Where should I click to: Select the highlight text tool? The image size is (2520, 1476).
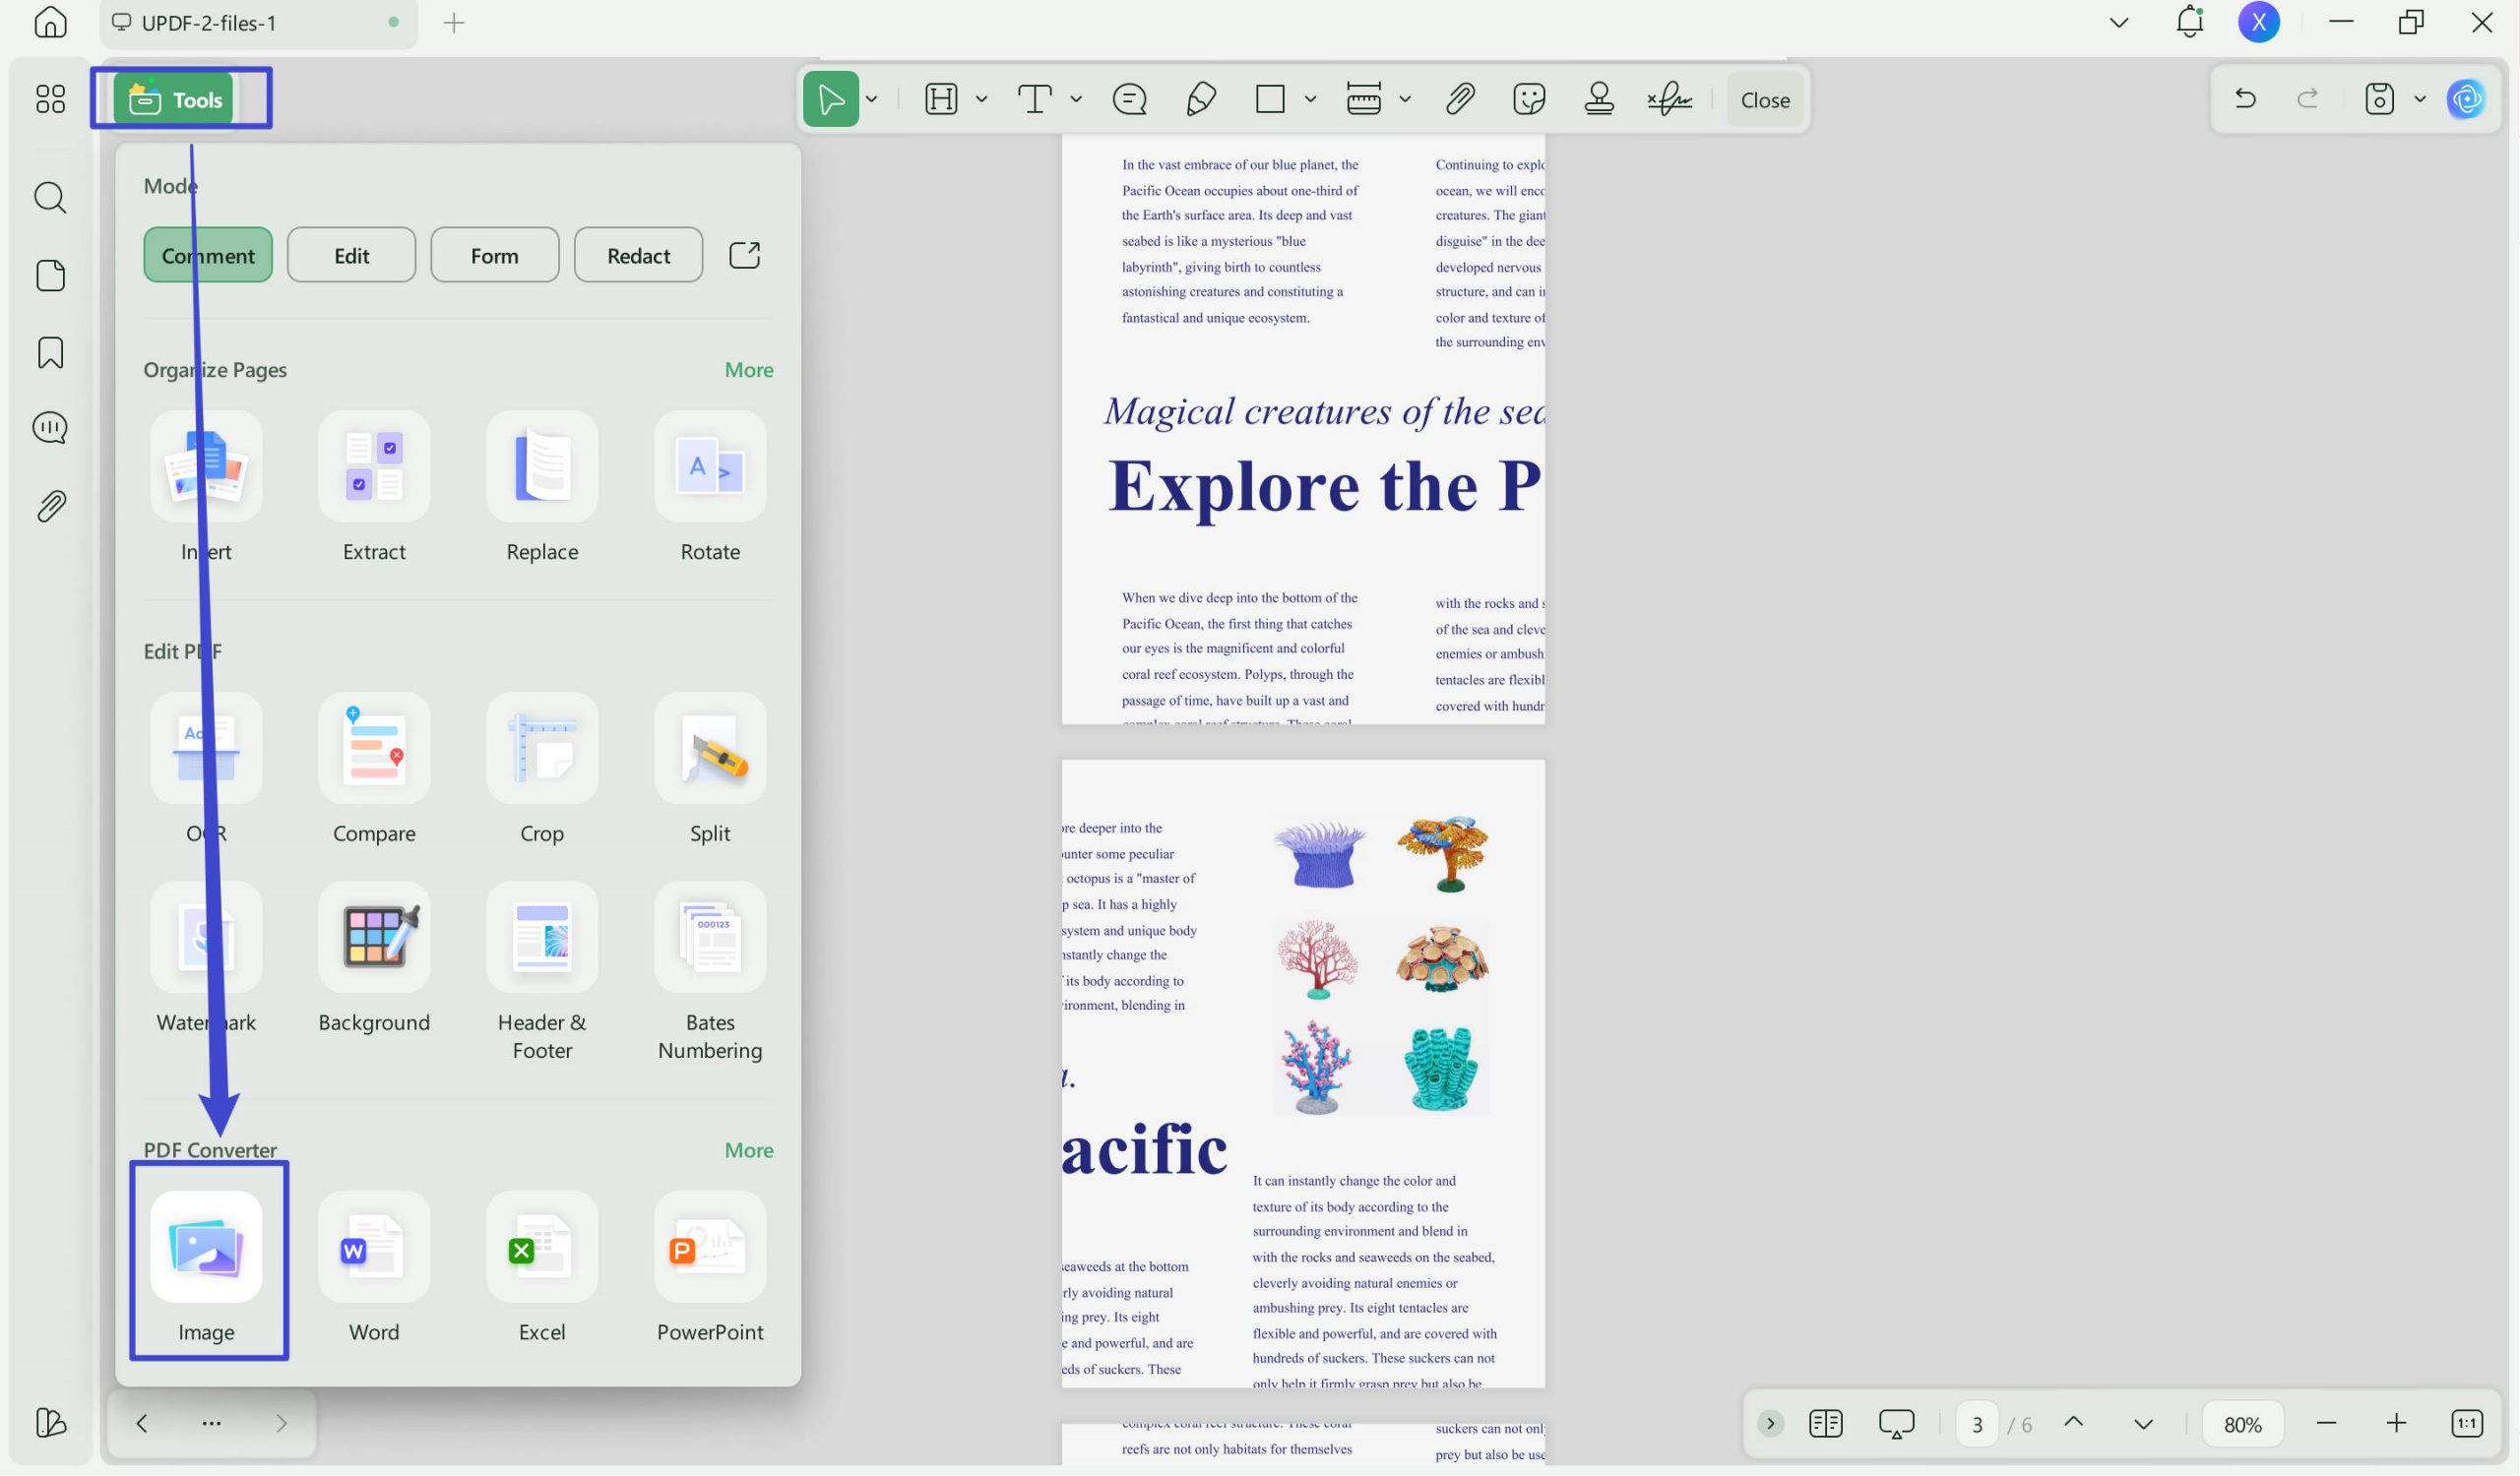pyautogui.click(x=942, y=99)
